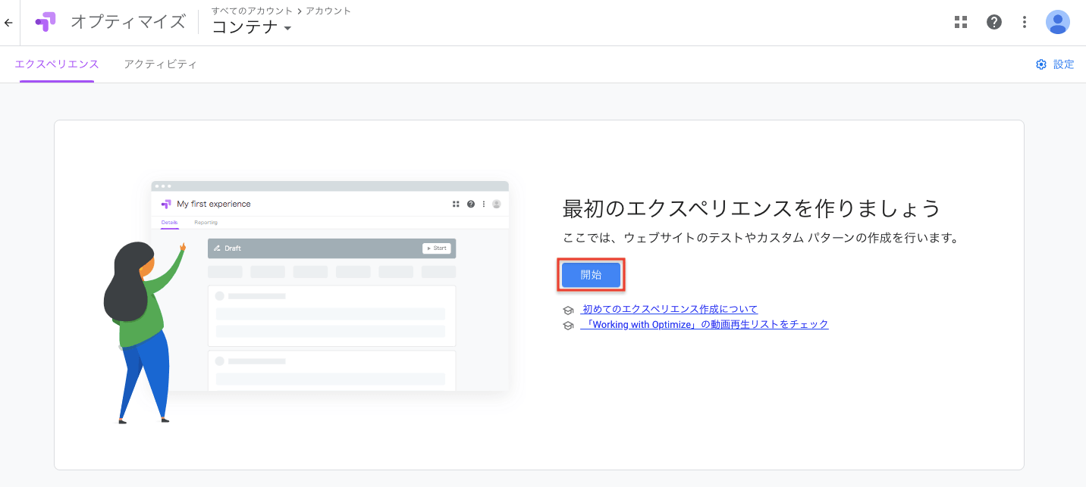Image resolution: width=1086 pixels, height=487 pixels.
Task: Click the back arrow icon
Action: (8, 23)
